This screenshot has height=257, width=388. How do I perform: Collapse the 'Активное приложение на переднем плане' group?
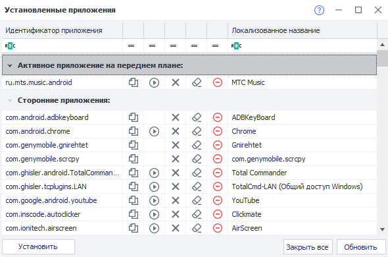pos(10,65)
